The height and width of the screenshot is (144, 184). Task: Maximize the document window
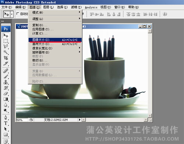point(145,26)
